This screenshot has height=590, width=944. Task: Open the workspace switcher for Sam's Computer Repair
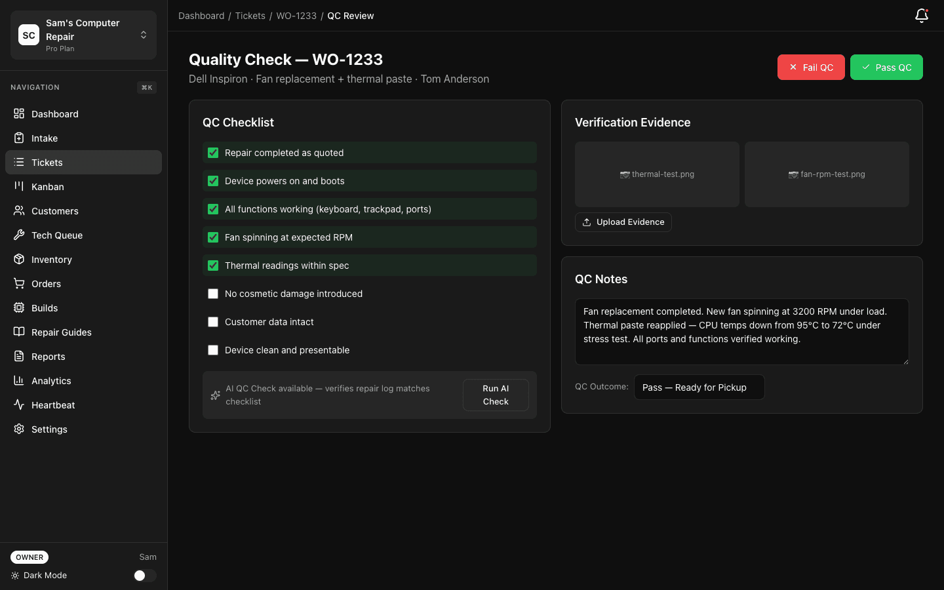[143, 35]
